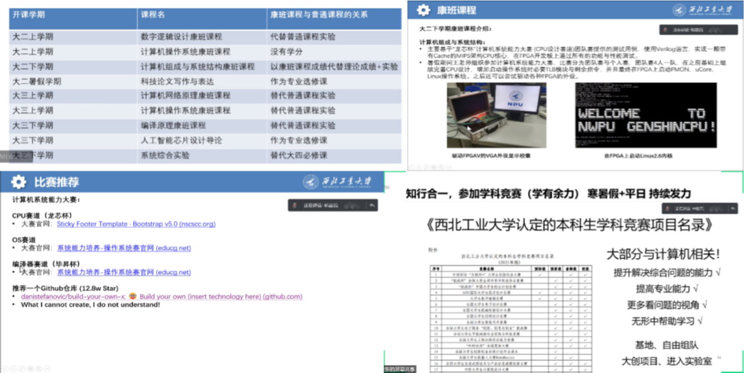Click the FPGA VGA display photo
Screen dimensions: 744x373
(x=497, y=115)
